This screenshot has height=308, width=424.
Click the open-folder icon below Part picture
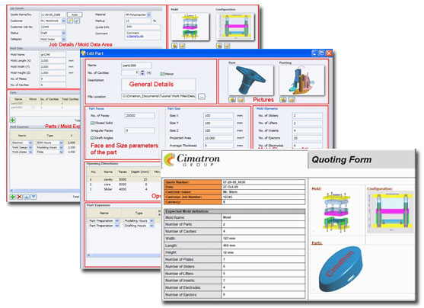241,100
